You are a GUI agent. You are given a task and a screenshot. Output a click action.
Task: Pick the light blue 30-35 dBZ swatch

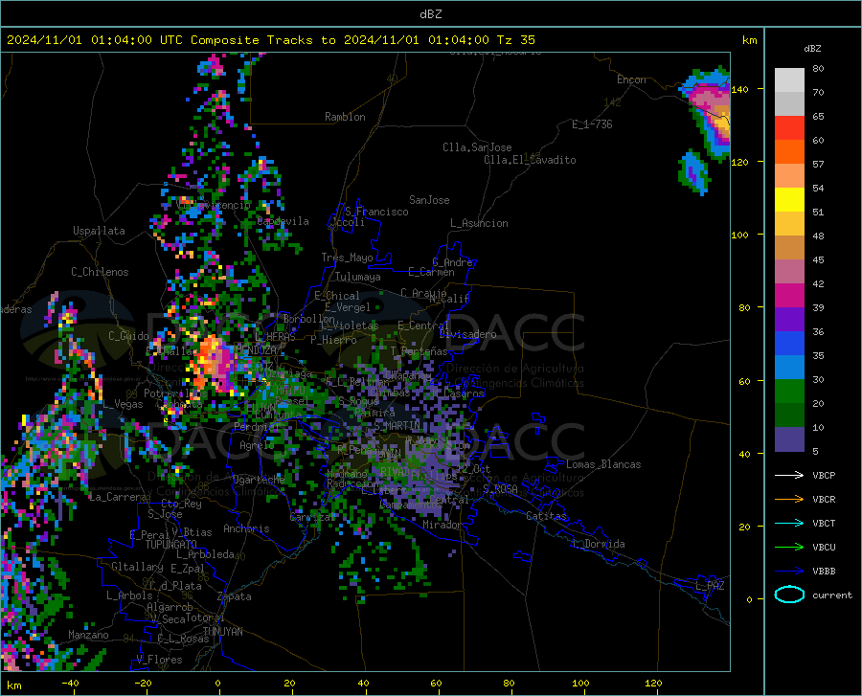(789, 368)
